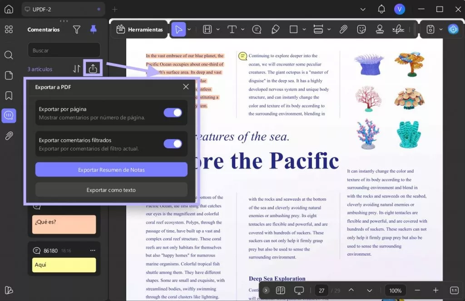Expand the selection tool dropdown arrow

(189, 29)
